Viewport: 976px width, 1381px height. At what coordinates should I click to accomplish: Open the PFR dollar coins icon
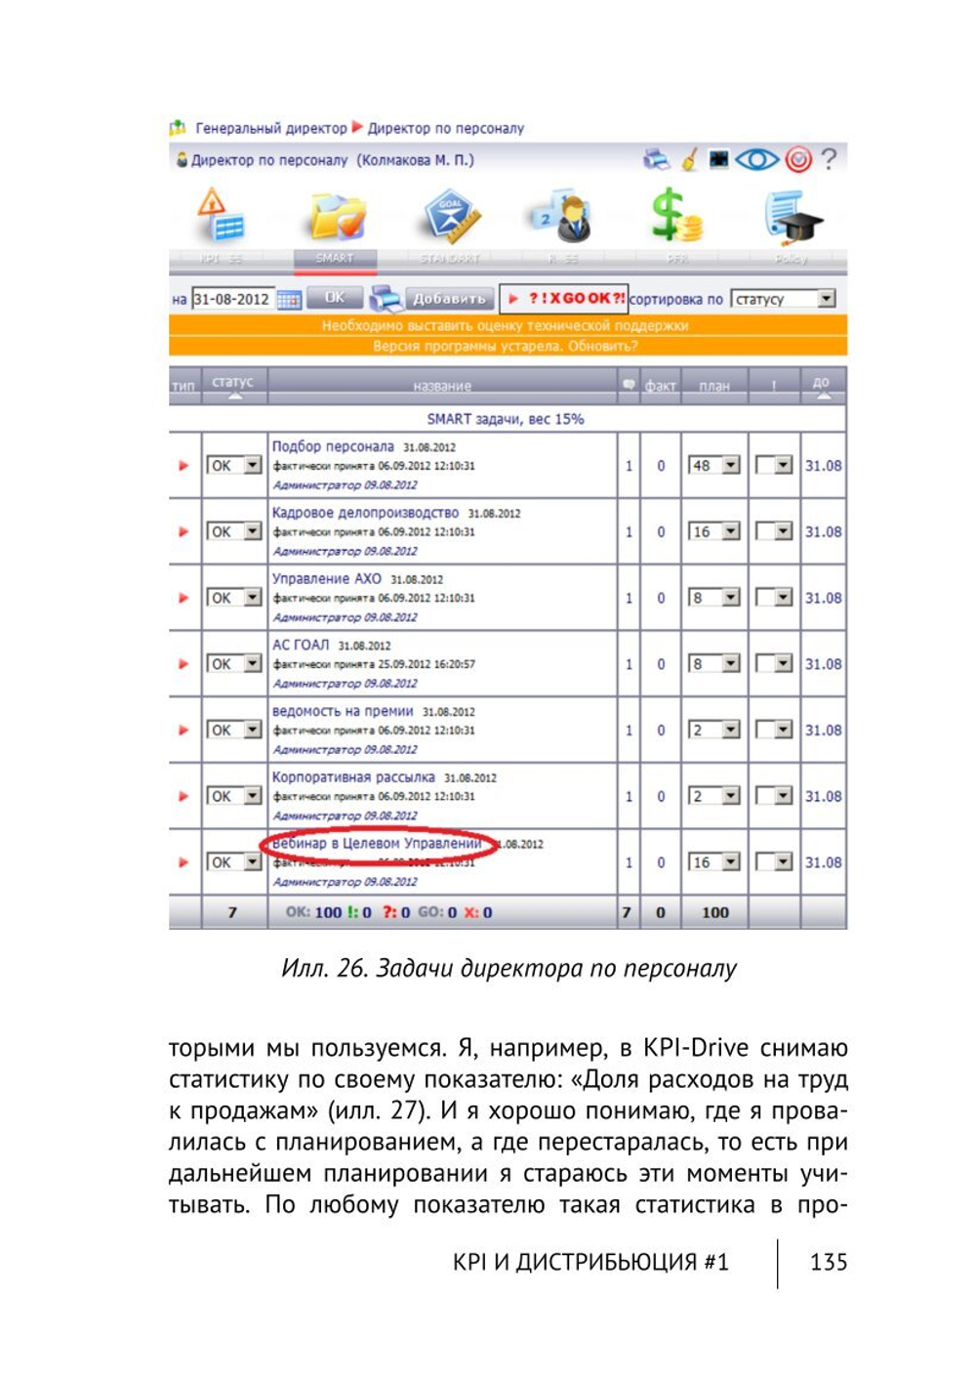pos(676,215)
